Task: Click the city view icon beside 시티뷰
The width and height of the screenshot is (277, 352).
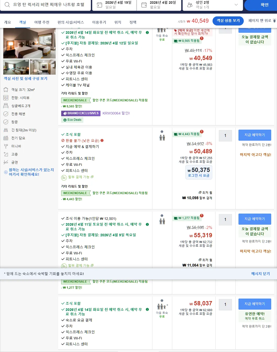Action: pyautogui.click(x=6, y=98)
